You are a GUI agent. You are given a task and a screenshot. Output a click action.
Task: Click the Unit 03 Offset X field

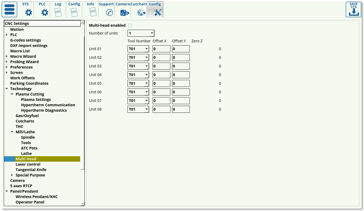[161, 66]
